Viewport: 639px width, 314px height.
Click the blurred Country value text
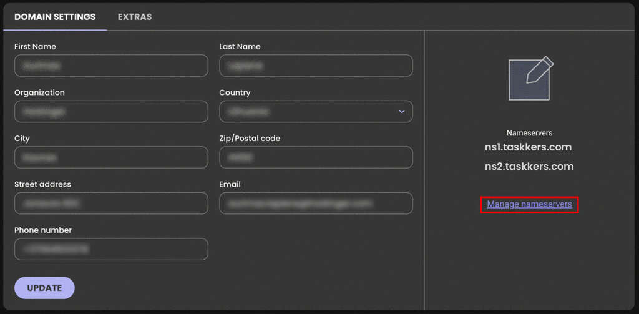[250, 112]
